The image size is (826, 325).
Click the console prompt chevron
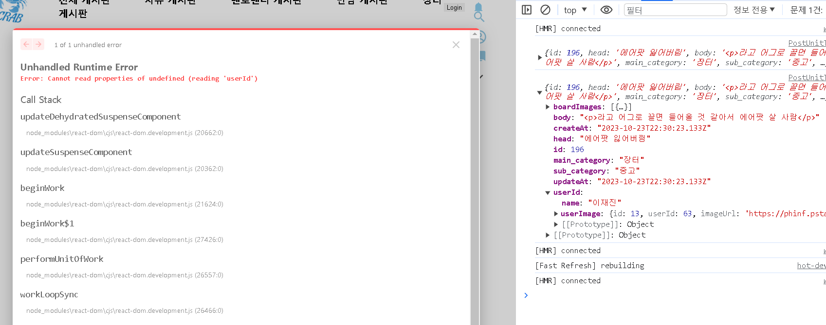coord(526,295)
